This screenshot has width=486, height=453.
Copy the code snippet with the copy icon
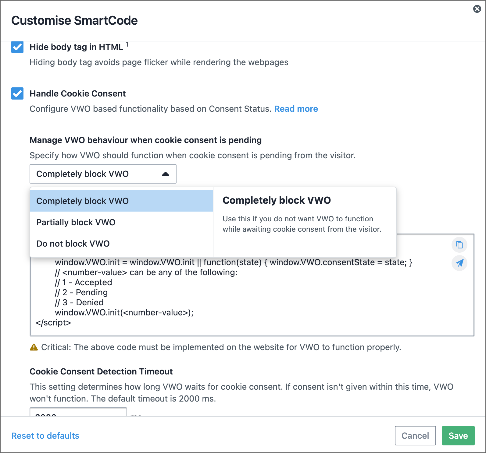459,245
